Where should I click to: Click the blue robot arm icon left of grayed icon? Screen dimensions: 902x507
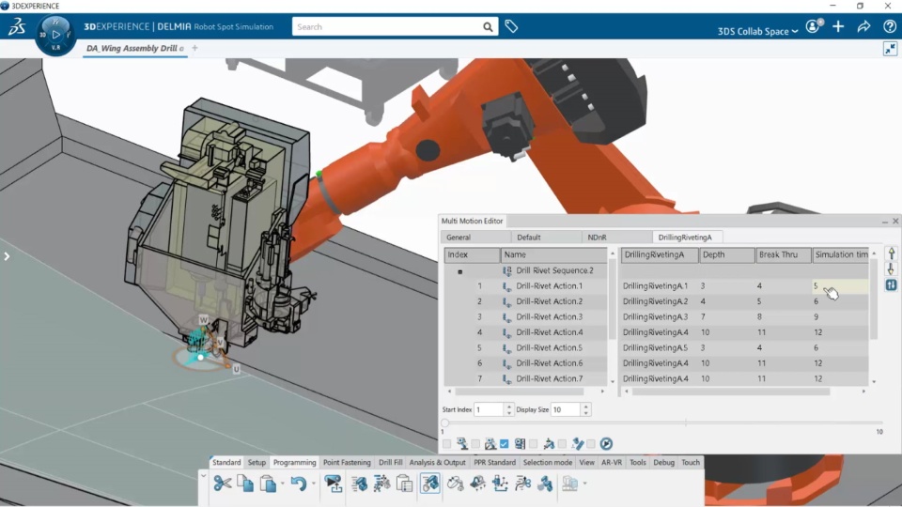coord(545,484)
